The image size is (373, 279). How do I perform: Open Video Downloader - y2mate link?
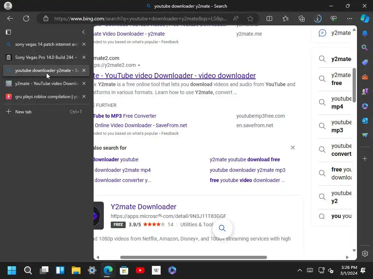point(129,34)
